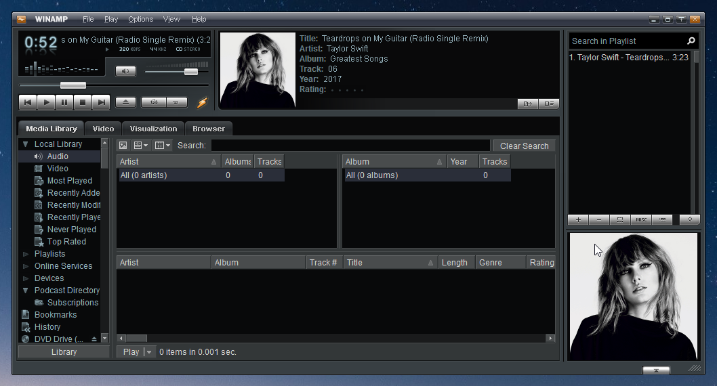Click the Play button in the player controls
The image size is (717, 386).
[45, 102]
